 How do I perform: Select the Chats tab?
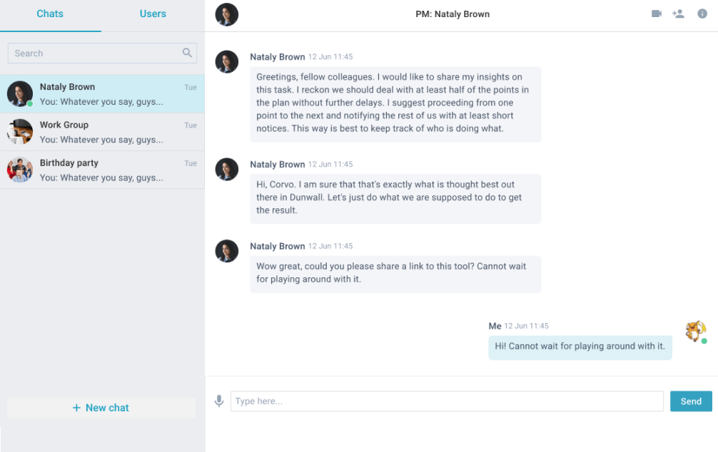click(50, 14)
